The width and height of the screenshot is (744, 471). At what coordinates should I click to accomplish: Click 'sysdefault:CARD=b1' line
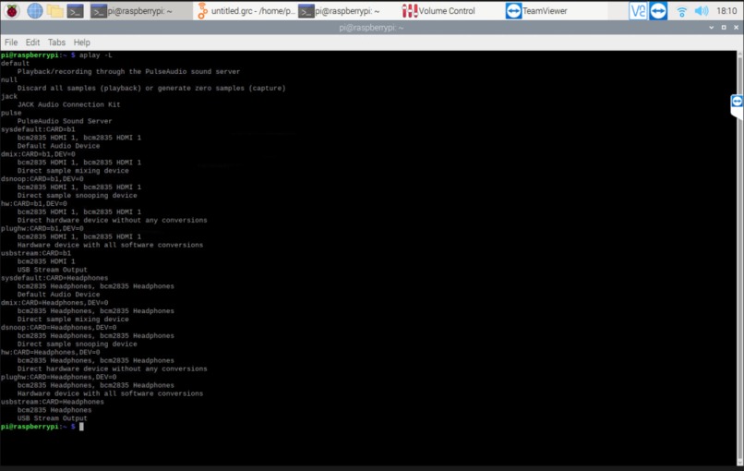[x=38, y=129]
